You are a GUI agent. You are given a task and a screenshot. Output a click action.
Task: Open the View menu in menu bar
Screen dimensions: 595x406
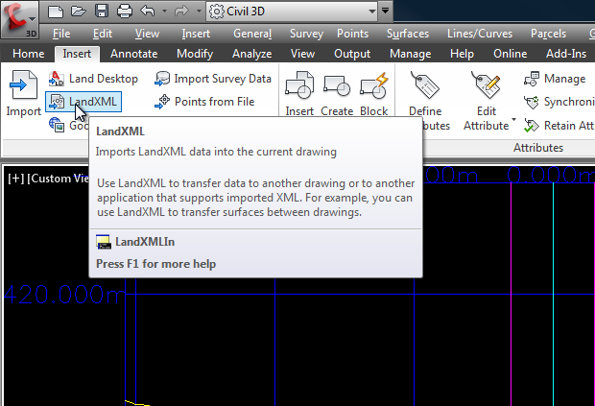tap(147, 34)
